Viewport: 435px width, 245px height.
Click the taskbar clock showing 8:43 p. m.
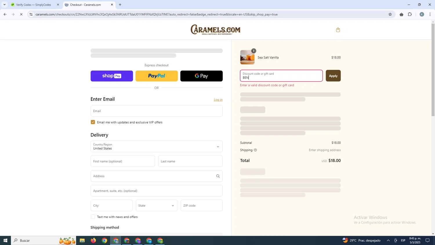[415, 240]
